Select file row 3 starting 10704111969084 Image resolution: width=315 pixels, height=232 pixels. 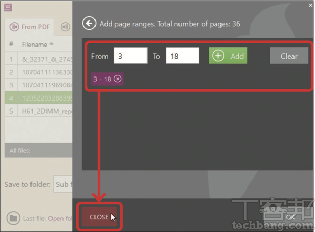[x=38, y=85]
